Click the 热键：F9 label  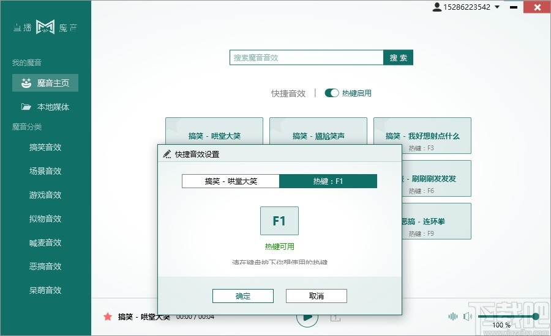(x=421, y=234)
